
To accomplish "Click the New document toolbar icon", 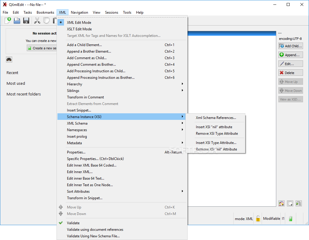I will pos(8,21).
